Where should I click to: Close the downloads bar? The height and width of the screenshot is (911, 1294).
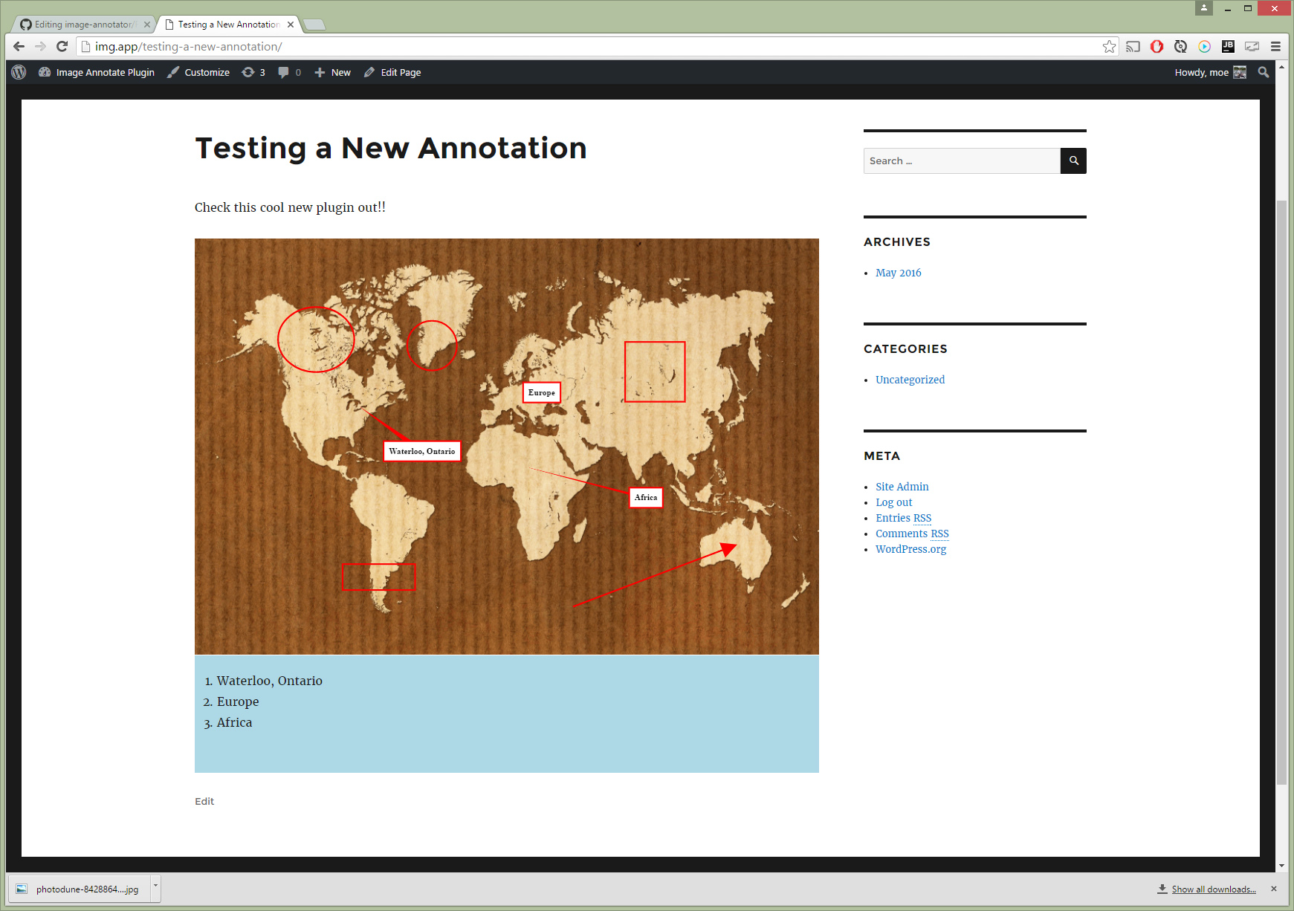(1274, 889)
